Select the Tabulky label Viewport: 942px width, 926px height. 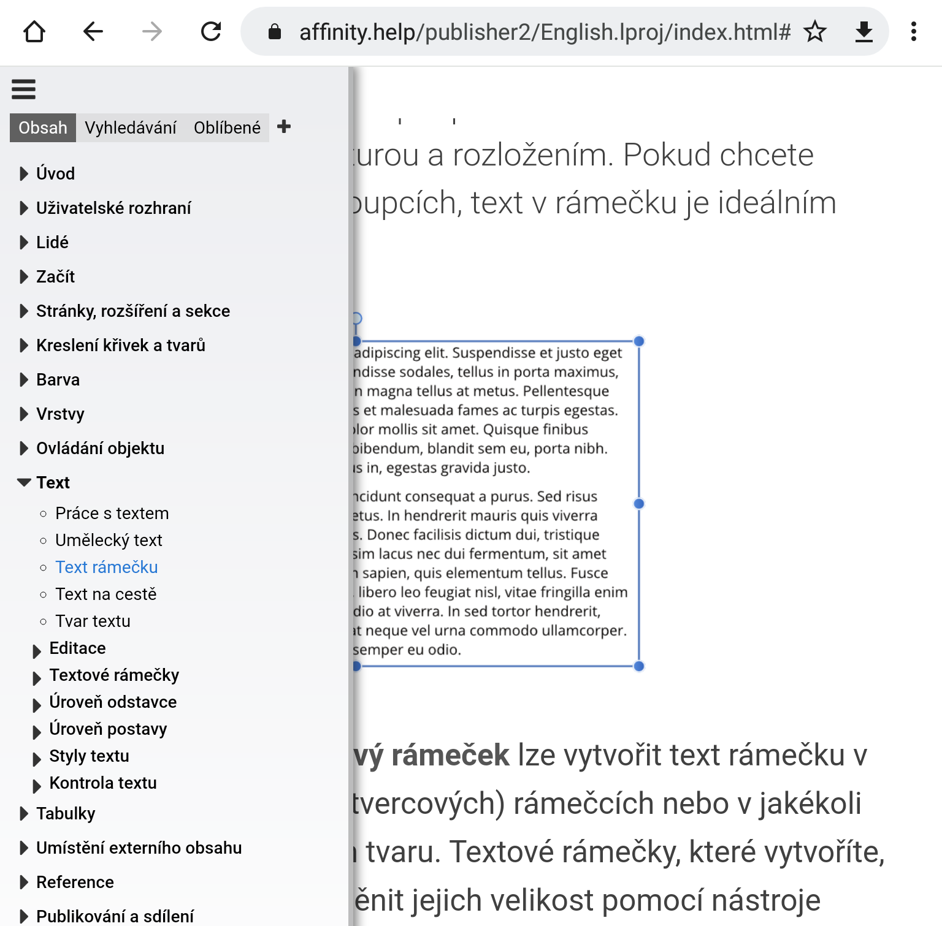(66, 813)
